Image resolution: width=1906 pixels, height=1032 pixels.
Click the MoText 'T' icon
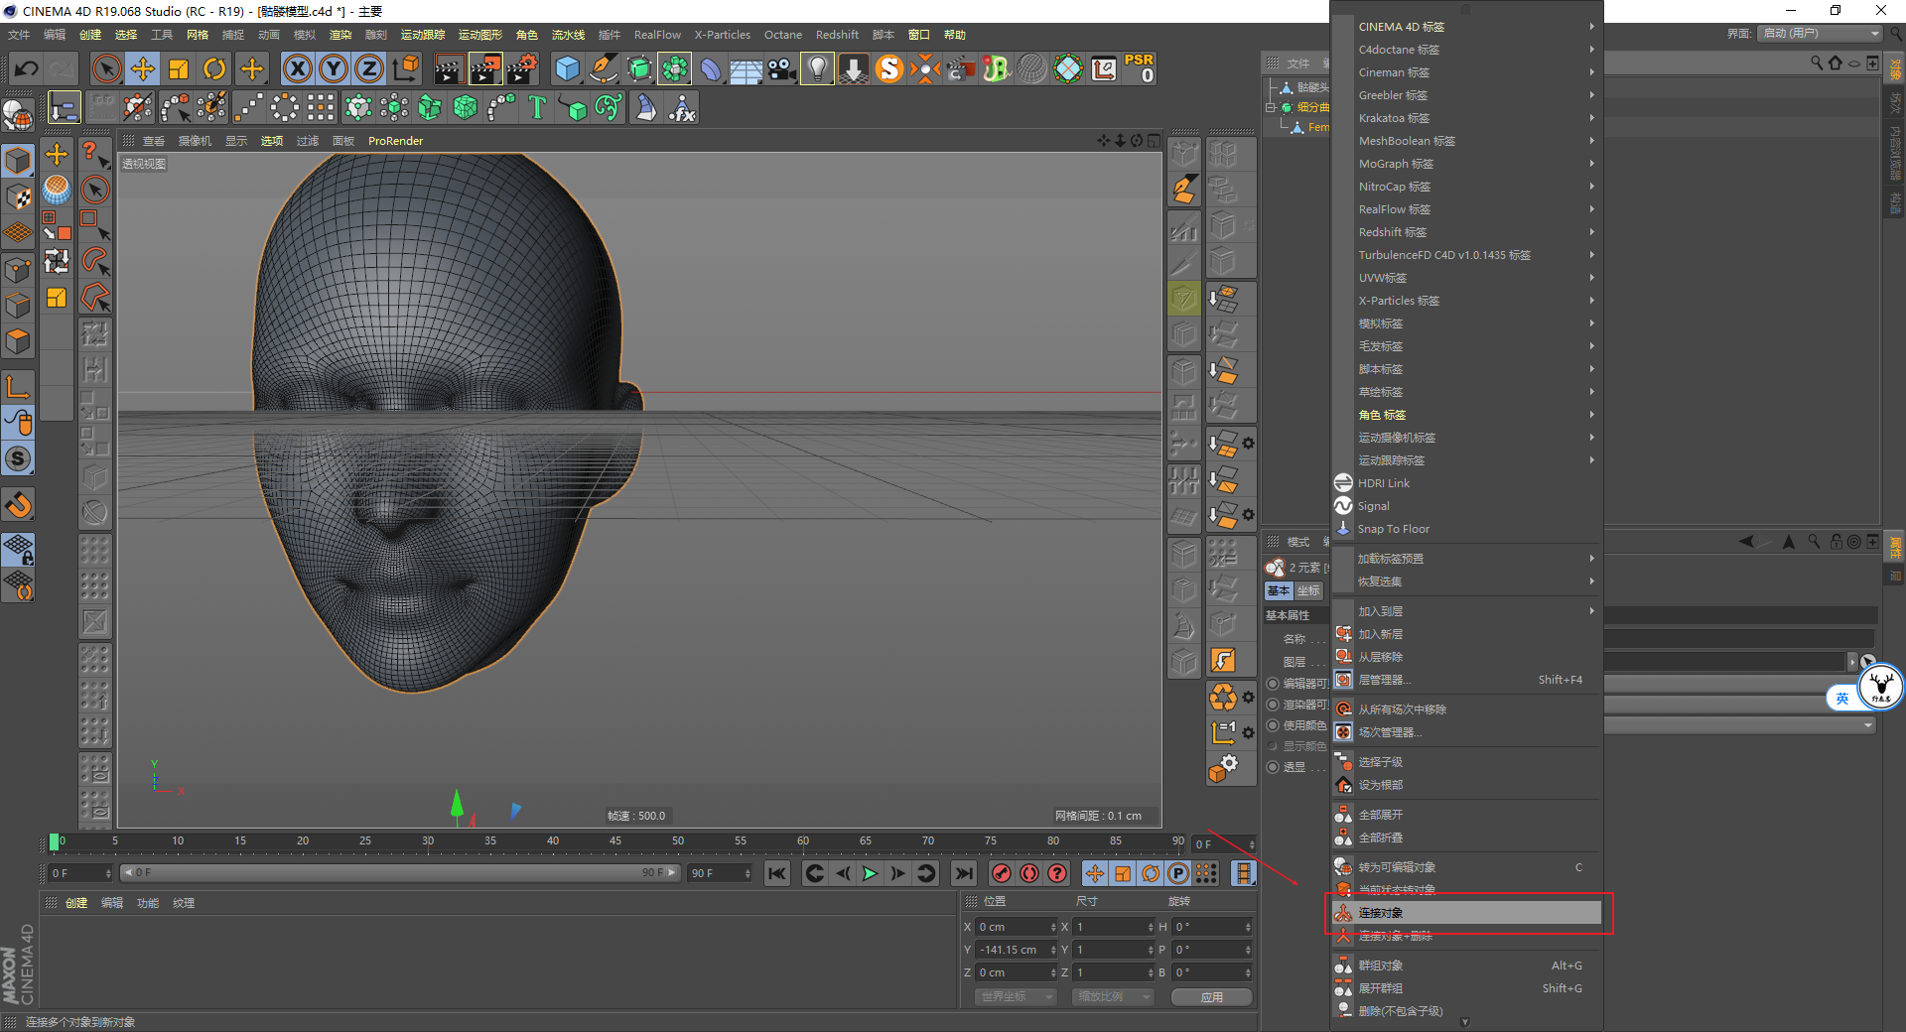tap(537, 107)
